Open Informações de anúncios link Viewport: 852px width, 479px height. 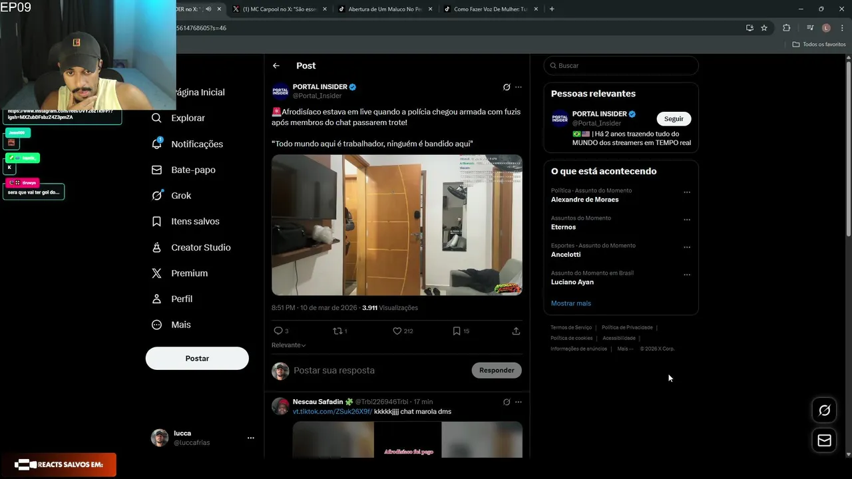coord(578,349)
